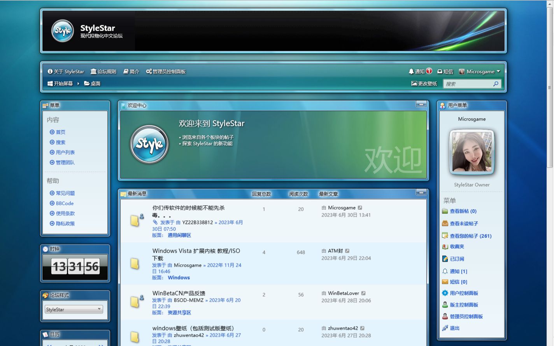Click the red notification count badge
The height and width of the screenshot is (346, 554).
point(429,71)
